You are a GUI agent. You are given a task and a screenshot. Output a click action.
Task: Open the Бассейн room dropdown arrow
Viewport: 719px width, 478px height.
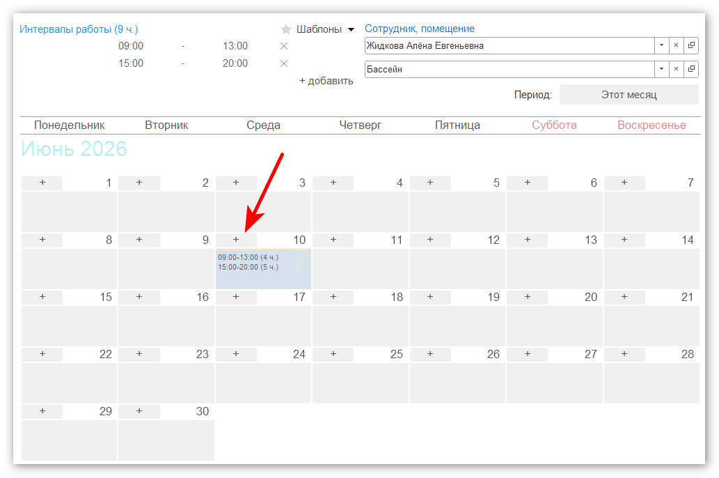click(x=661, y=69)
